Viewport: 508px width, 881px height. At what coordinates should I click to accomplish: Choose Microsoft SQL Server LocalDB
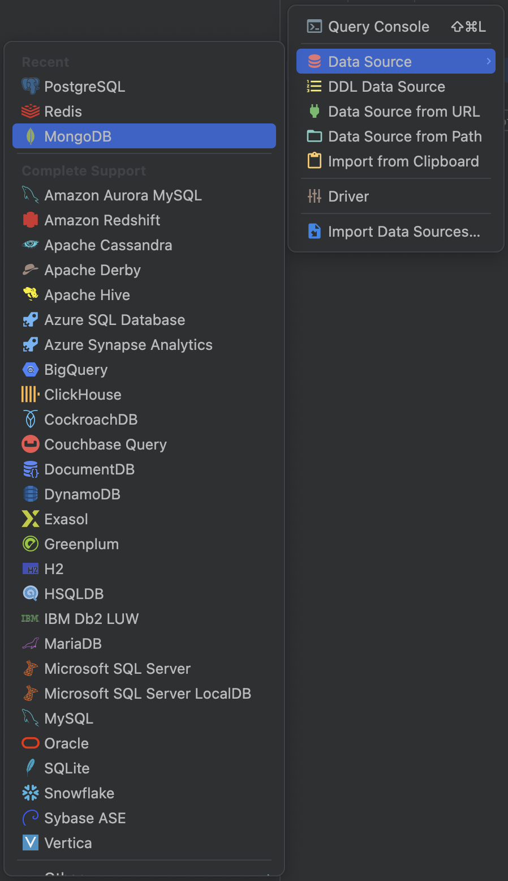[147, 694]
